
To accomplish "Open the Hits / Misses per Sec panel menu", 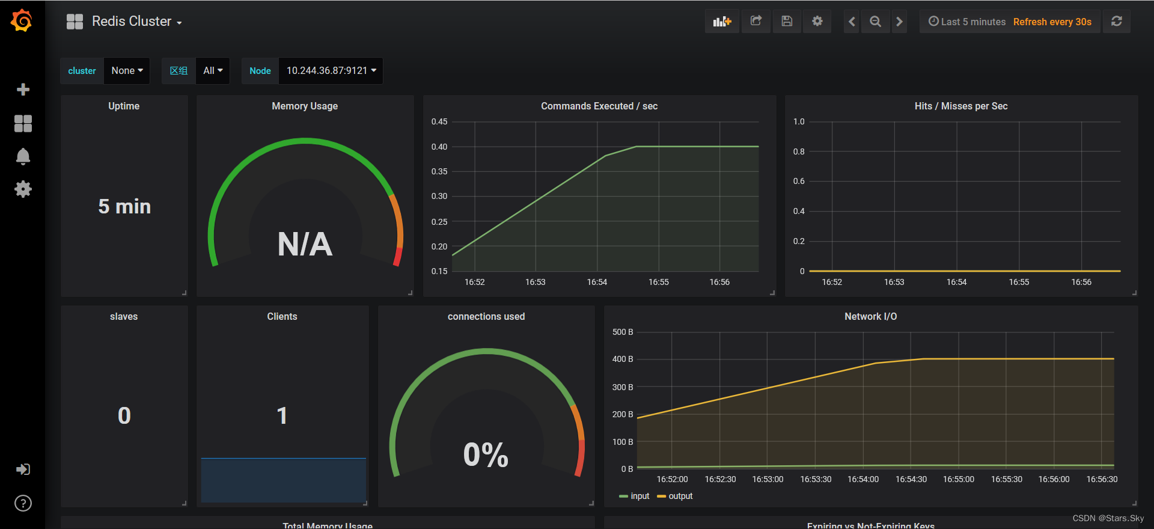I will 961,106.
